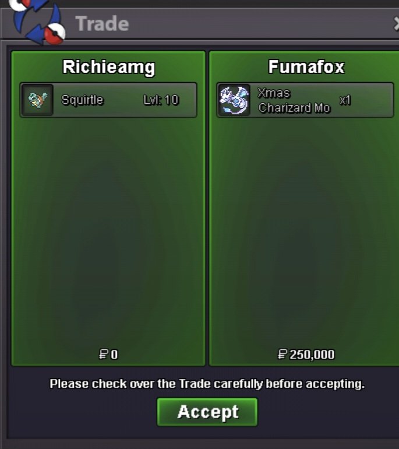Screen dimensions: 399x449
Task: Select the Xmas Charizard Mount item icon
Action: 234,100
